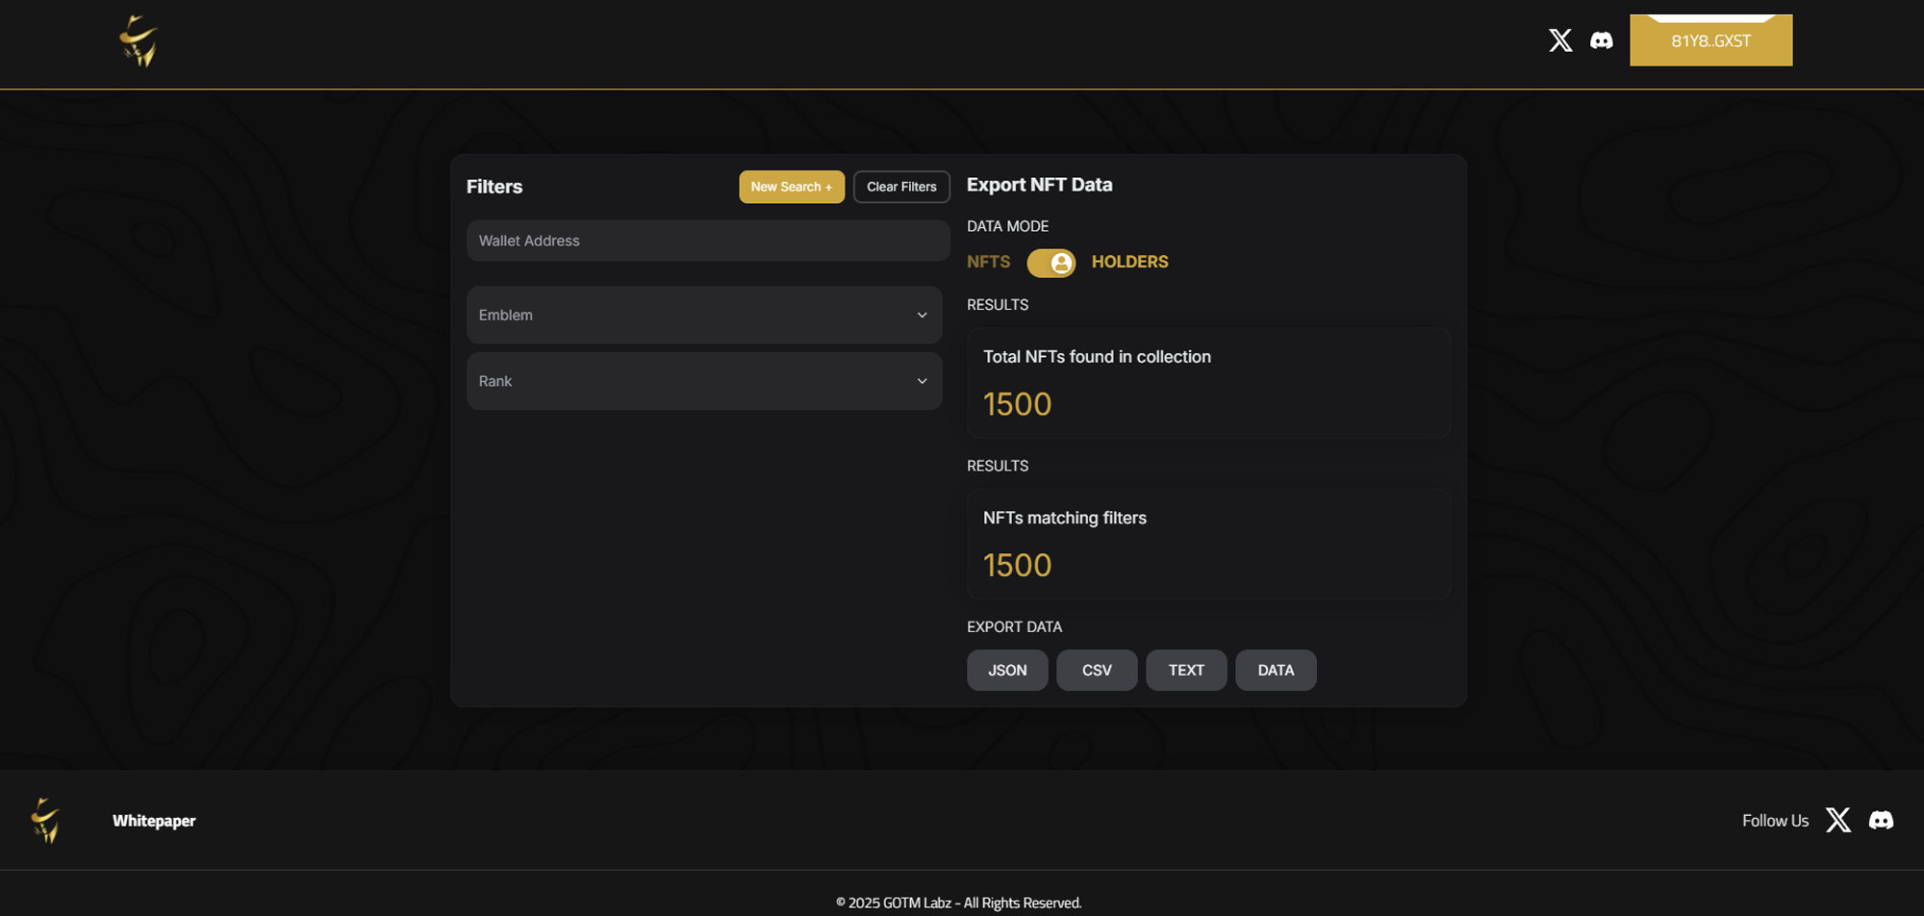Open the Whitepaper link in the footer
The image size is (1924, 916).
click(x=154, y=821)
